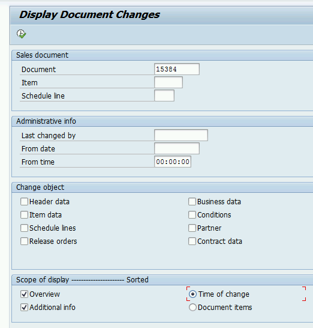The height and width of the screenshot is (328, 313).
Task: Click the Schedule line input field
Action: (x=164, y=96)
